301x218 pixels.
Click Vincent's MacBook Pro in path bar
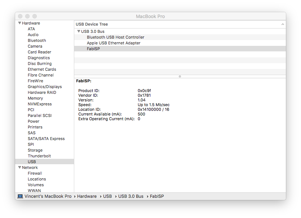pyautogui.click(x=48, y=196)
